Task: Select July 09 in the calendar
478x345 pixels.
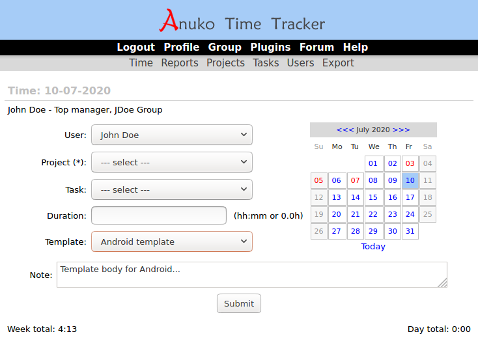Action: 392,180
